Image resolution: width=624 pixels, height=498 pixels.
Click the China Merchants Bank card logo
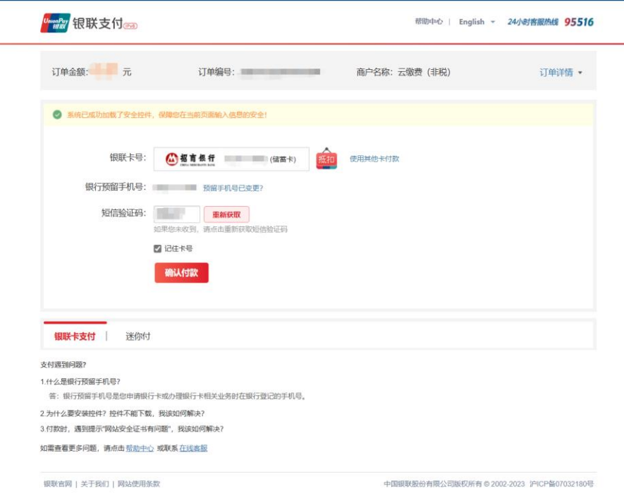172,159
